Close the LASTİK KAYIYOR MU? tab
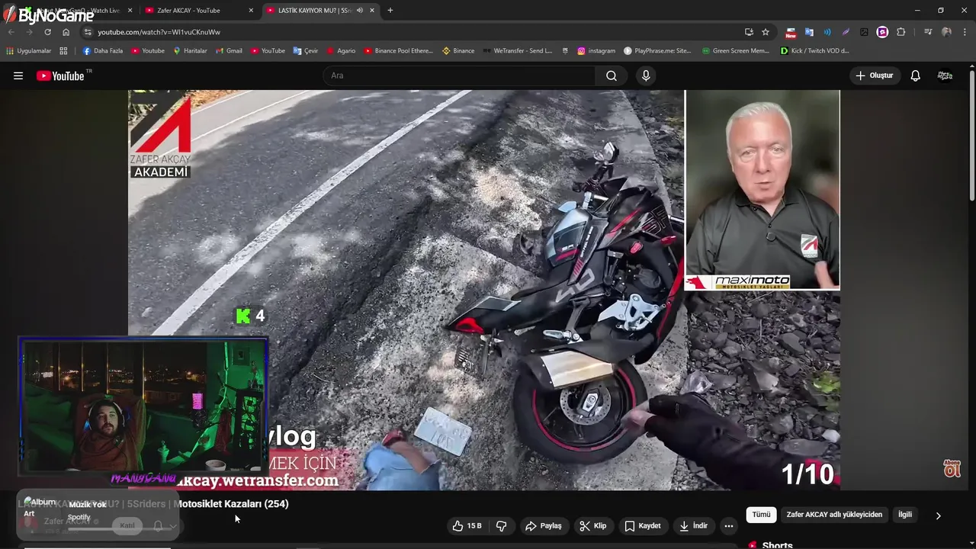The width and height of the screenshot is (976, 549). pyautogui.click(x=374, y=11)
